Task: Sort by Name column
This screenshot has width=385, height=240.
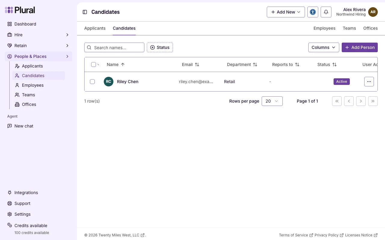Action: [x=116, y=64]
